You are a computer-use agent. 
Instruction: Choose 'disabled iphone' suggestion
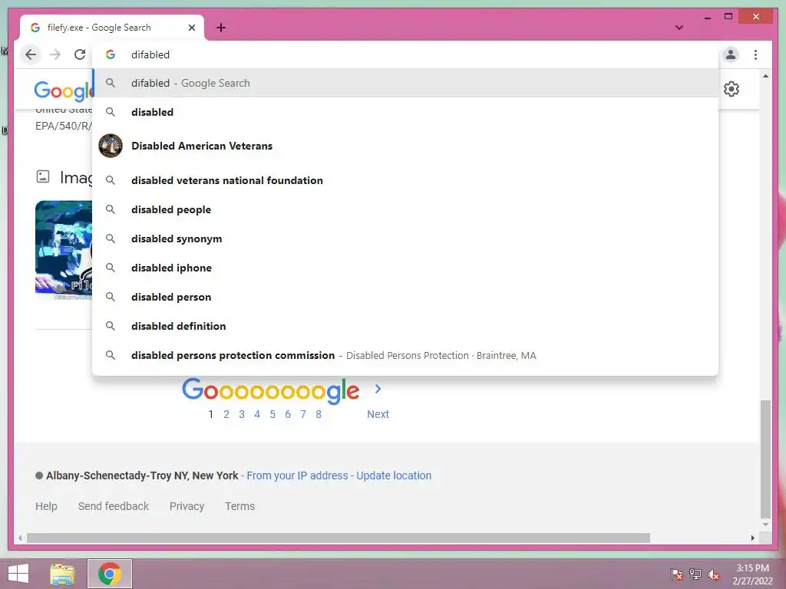pos(405,268)
